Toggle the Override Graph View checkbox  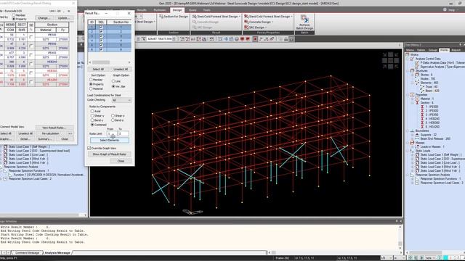[x=89, y=148]
